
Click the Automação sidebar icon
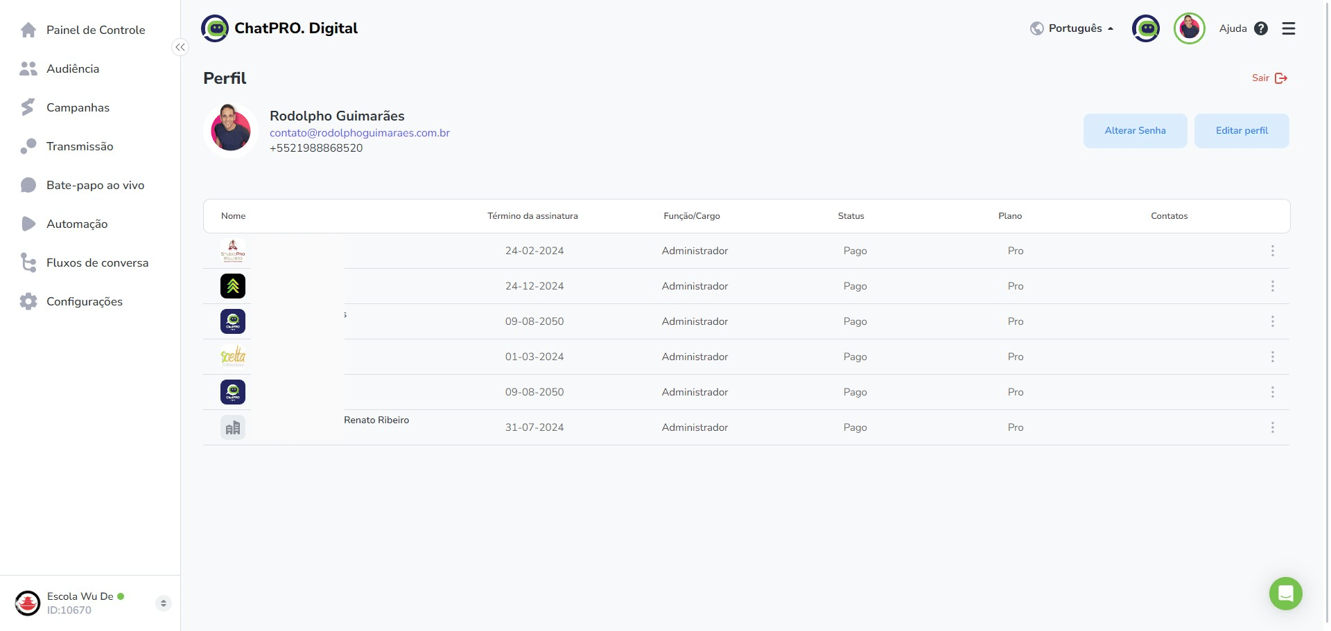(x=28, y=224)
